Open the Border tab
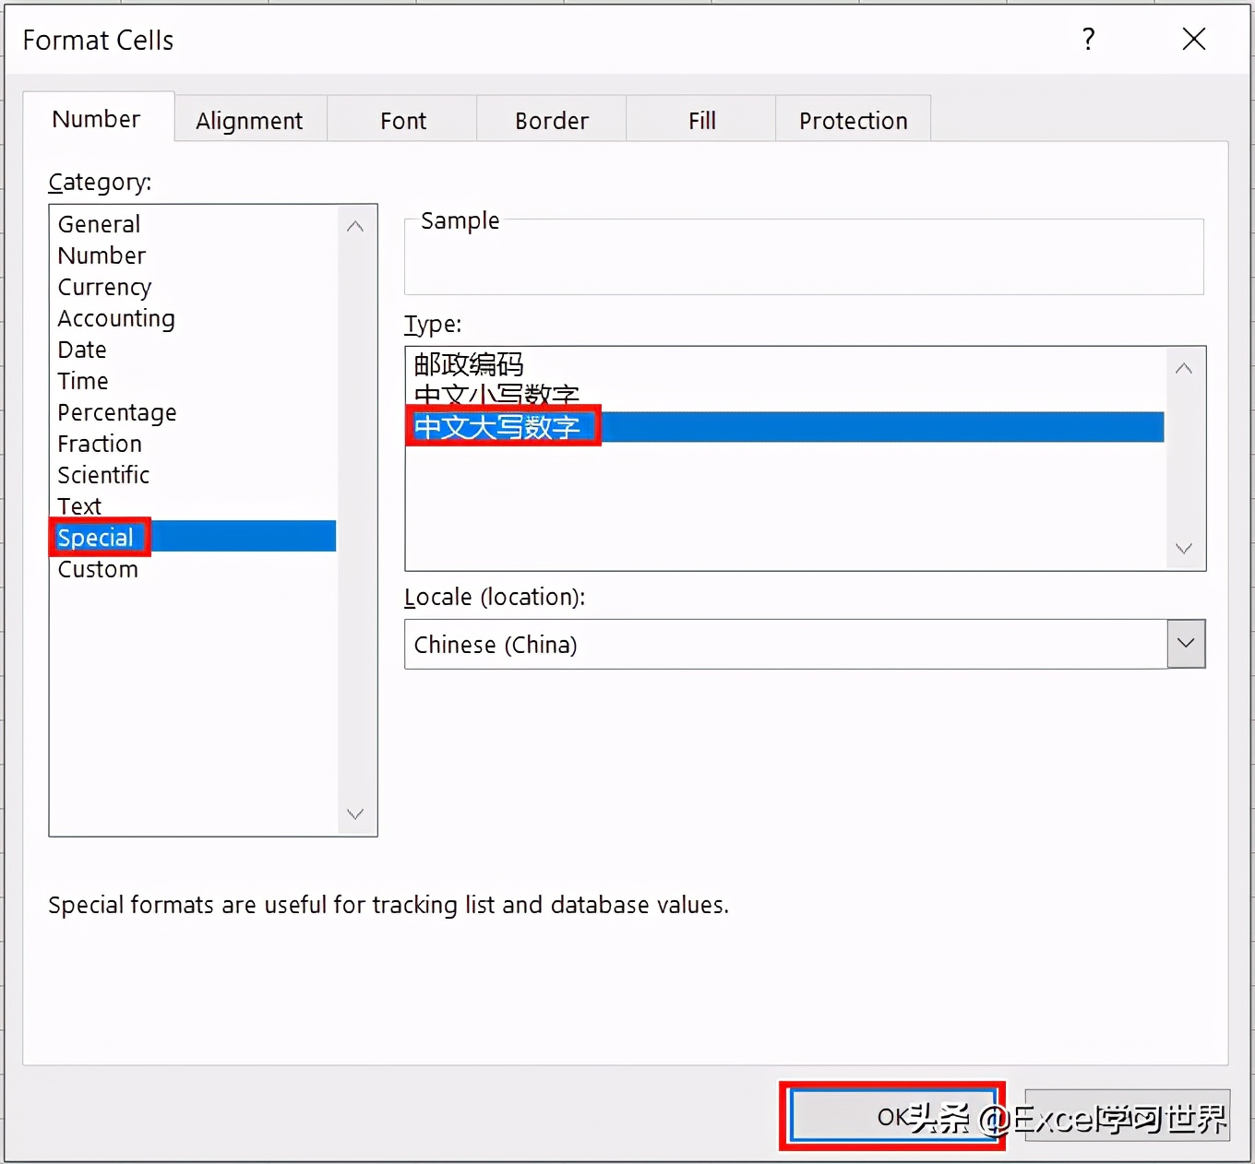The width and height of the screenshot is (1255, 1164). (x=552, y=120)
